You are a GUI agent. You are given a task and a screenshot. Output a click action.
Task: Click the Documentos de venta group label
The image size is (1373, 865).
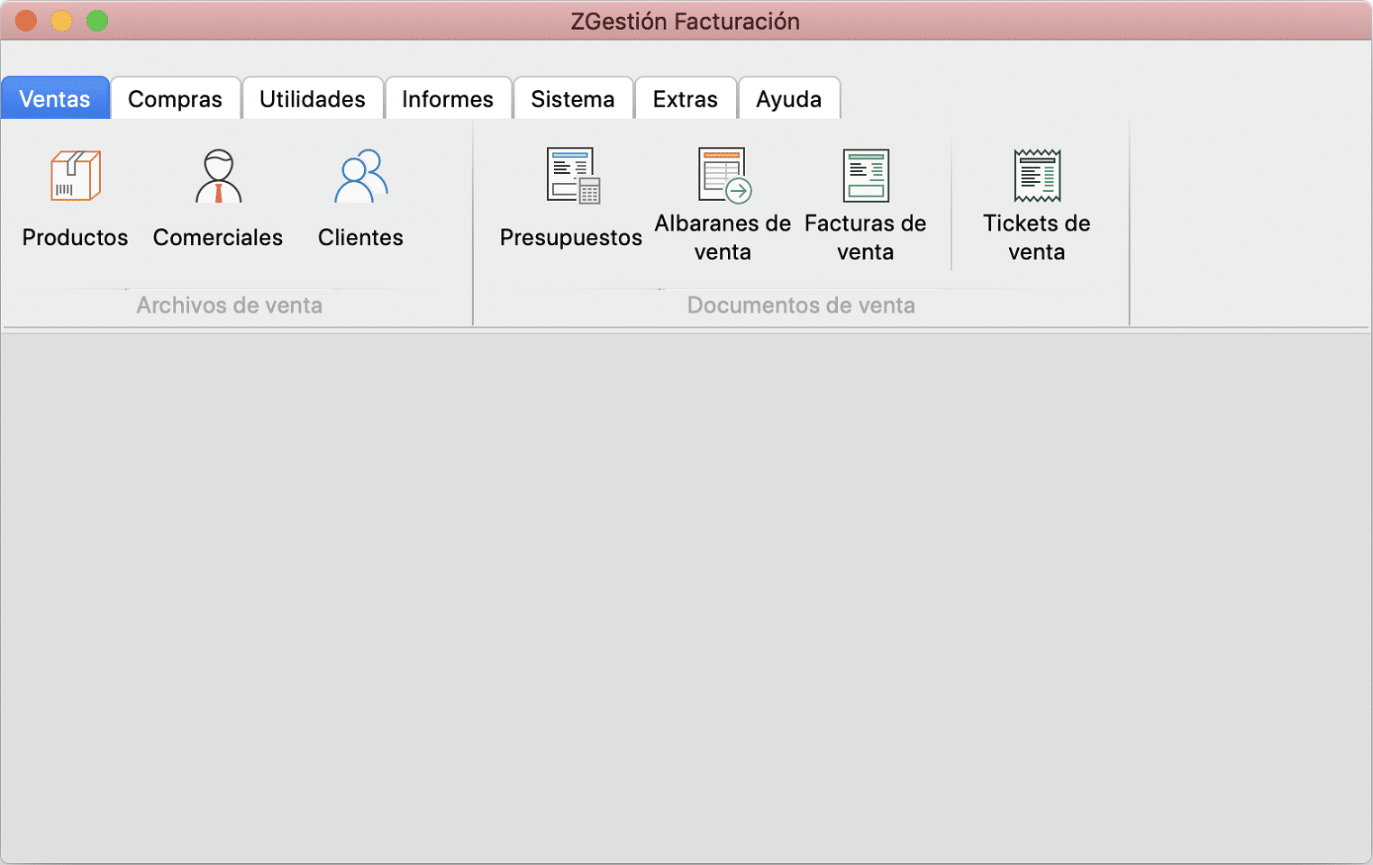801,305
